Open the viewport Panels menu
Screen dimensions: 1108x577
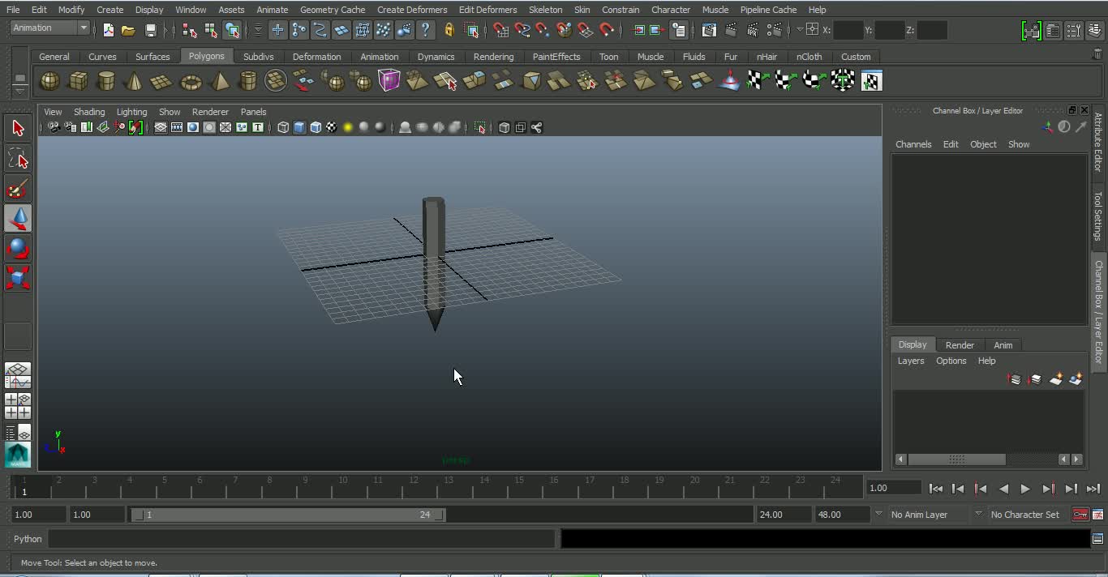pyautogui.click(x=253, y=112)
